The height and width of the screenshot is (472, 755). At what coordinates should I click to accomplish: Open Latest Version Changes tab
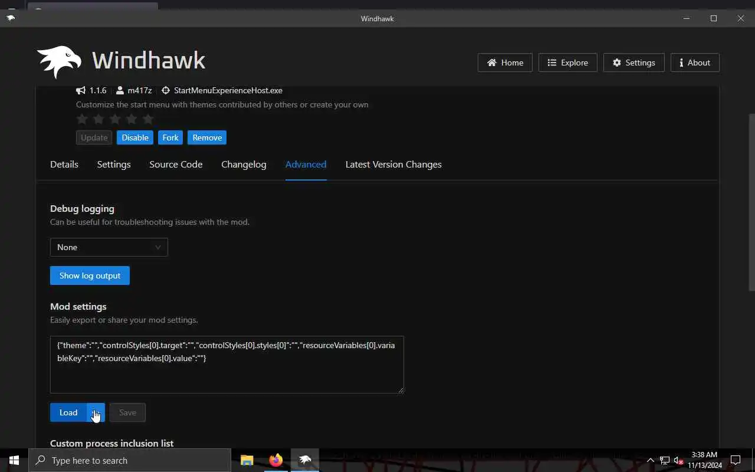tap(393, 165)
